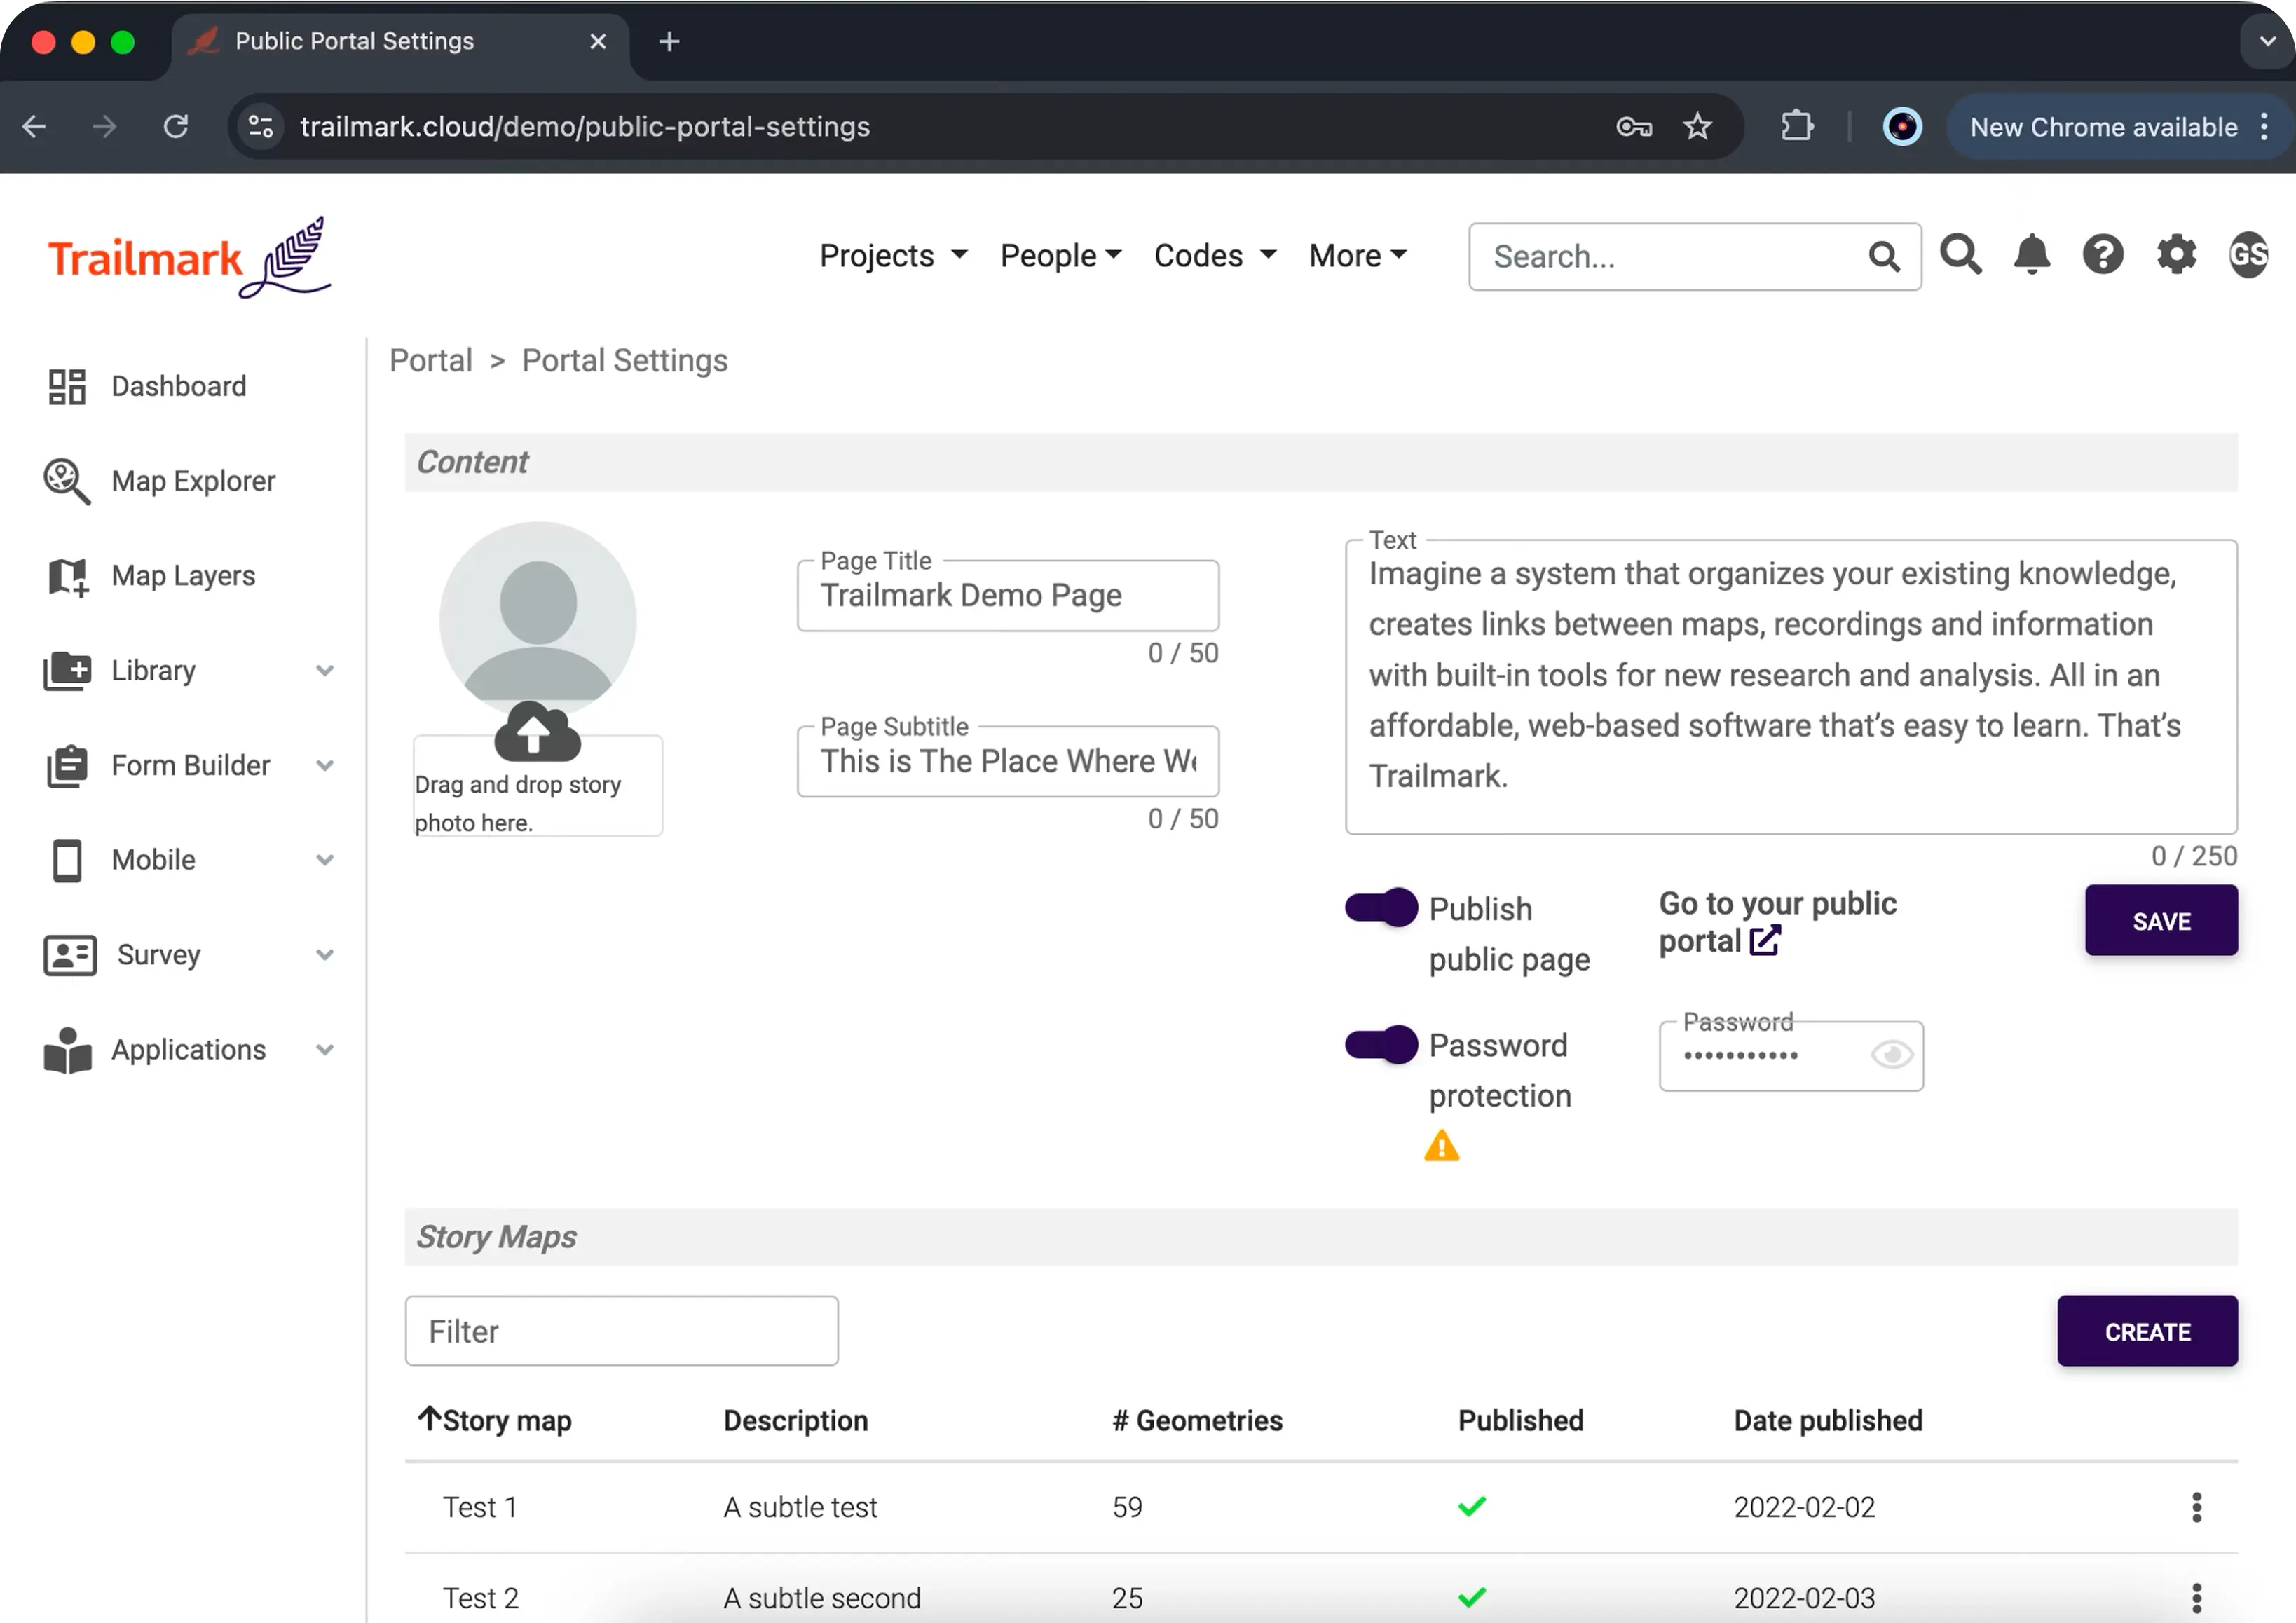Viewport: 2296px width, 1623px height.
Task: Create a new story map
Action: click(x=2147, y=1331)
